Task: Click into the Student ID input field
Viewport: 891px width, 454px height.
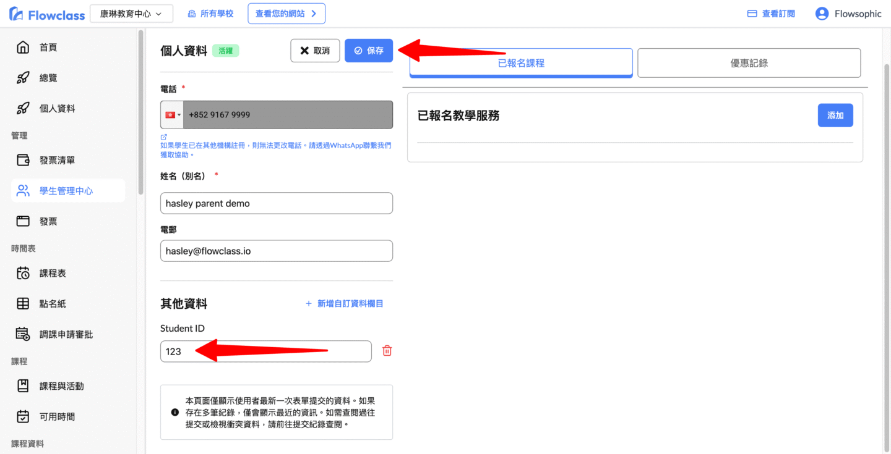Action: click(x=266, y=351)
